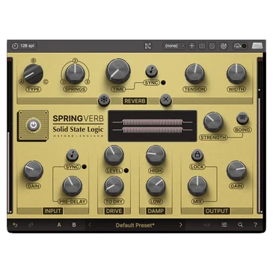Click the drive level indicator LED
The height and width of the screenshot is (273, 273).
coord(126,171)
